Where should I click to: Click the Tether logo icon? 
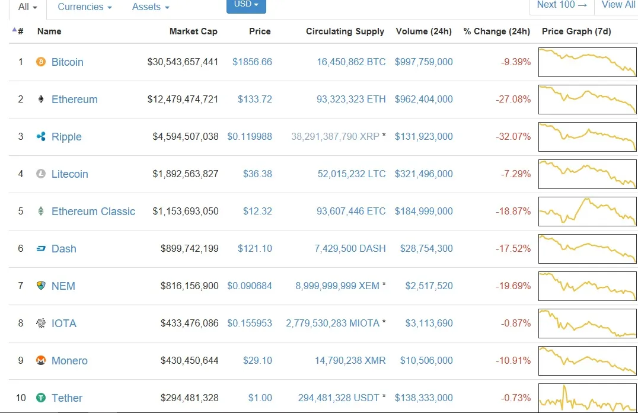pyautogui.click(x=41, y=398)
